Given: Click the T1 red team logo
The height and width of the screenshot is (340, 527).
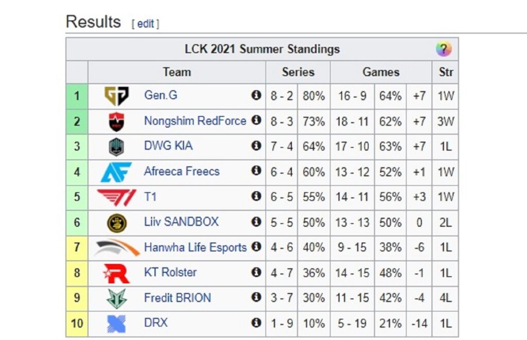Looking at the screenshot, I should pyautogui.click(x=117, y=197).
